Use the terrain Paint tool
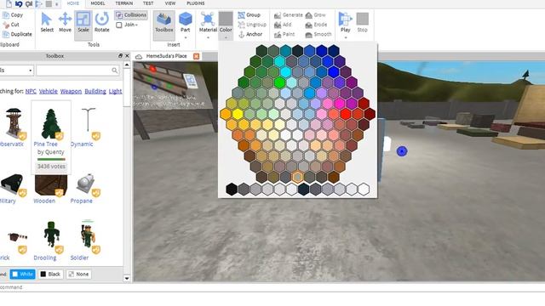Viewport: 545px width, 306px height. (x=284, y=34)
